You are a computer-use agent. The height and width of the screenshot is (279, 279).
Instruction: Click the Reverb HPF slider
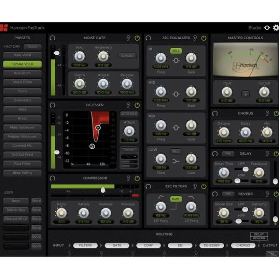242,221
